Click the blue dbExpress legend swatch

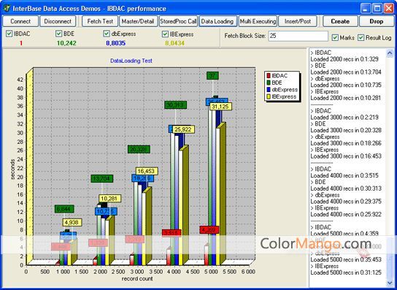[269, 90]
